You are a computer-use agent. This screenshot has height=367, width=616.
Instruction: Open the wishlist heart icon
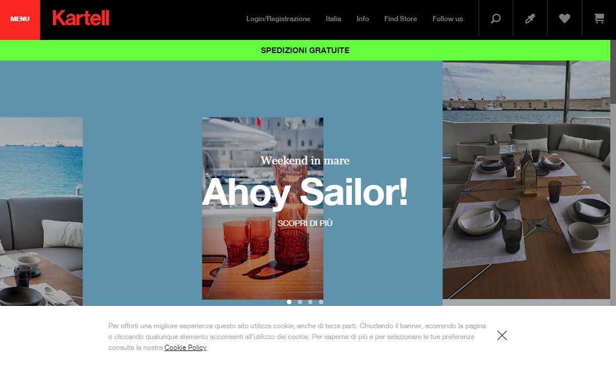click(x=565, y=18)
